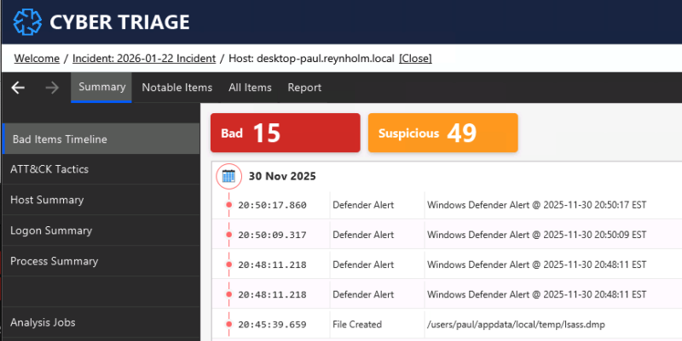The height and width of the screenshot is (341, 682).
Task: Switch to the Notable Items tab
Action: [x=176, y=88]
